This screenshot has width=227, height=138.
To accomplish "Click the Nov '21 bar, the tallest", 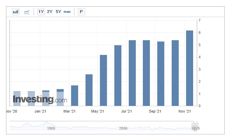I will pyautogui.click(x=189, y=68).
